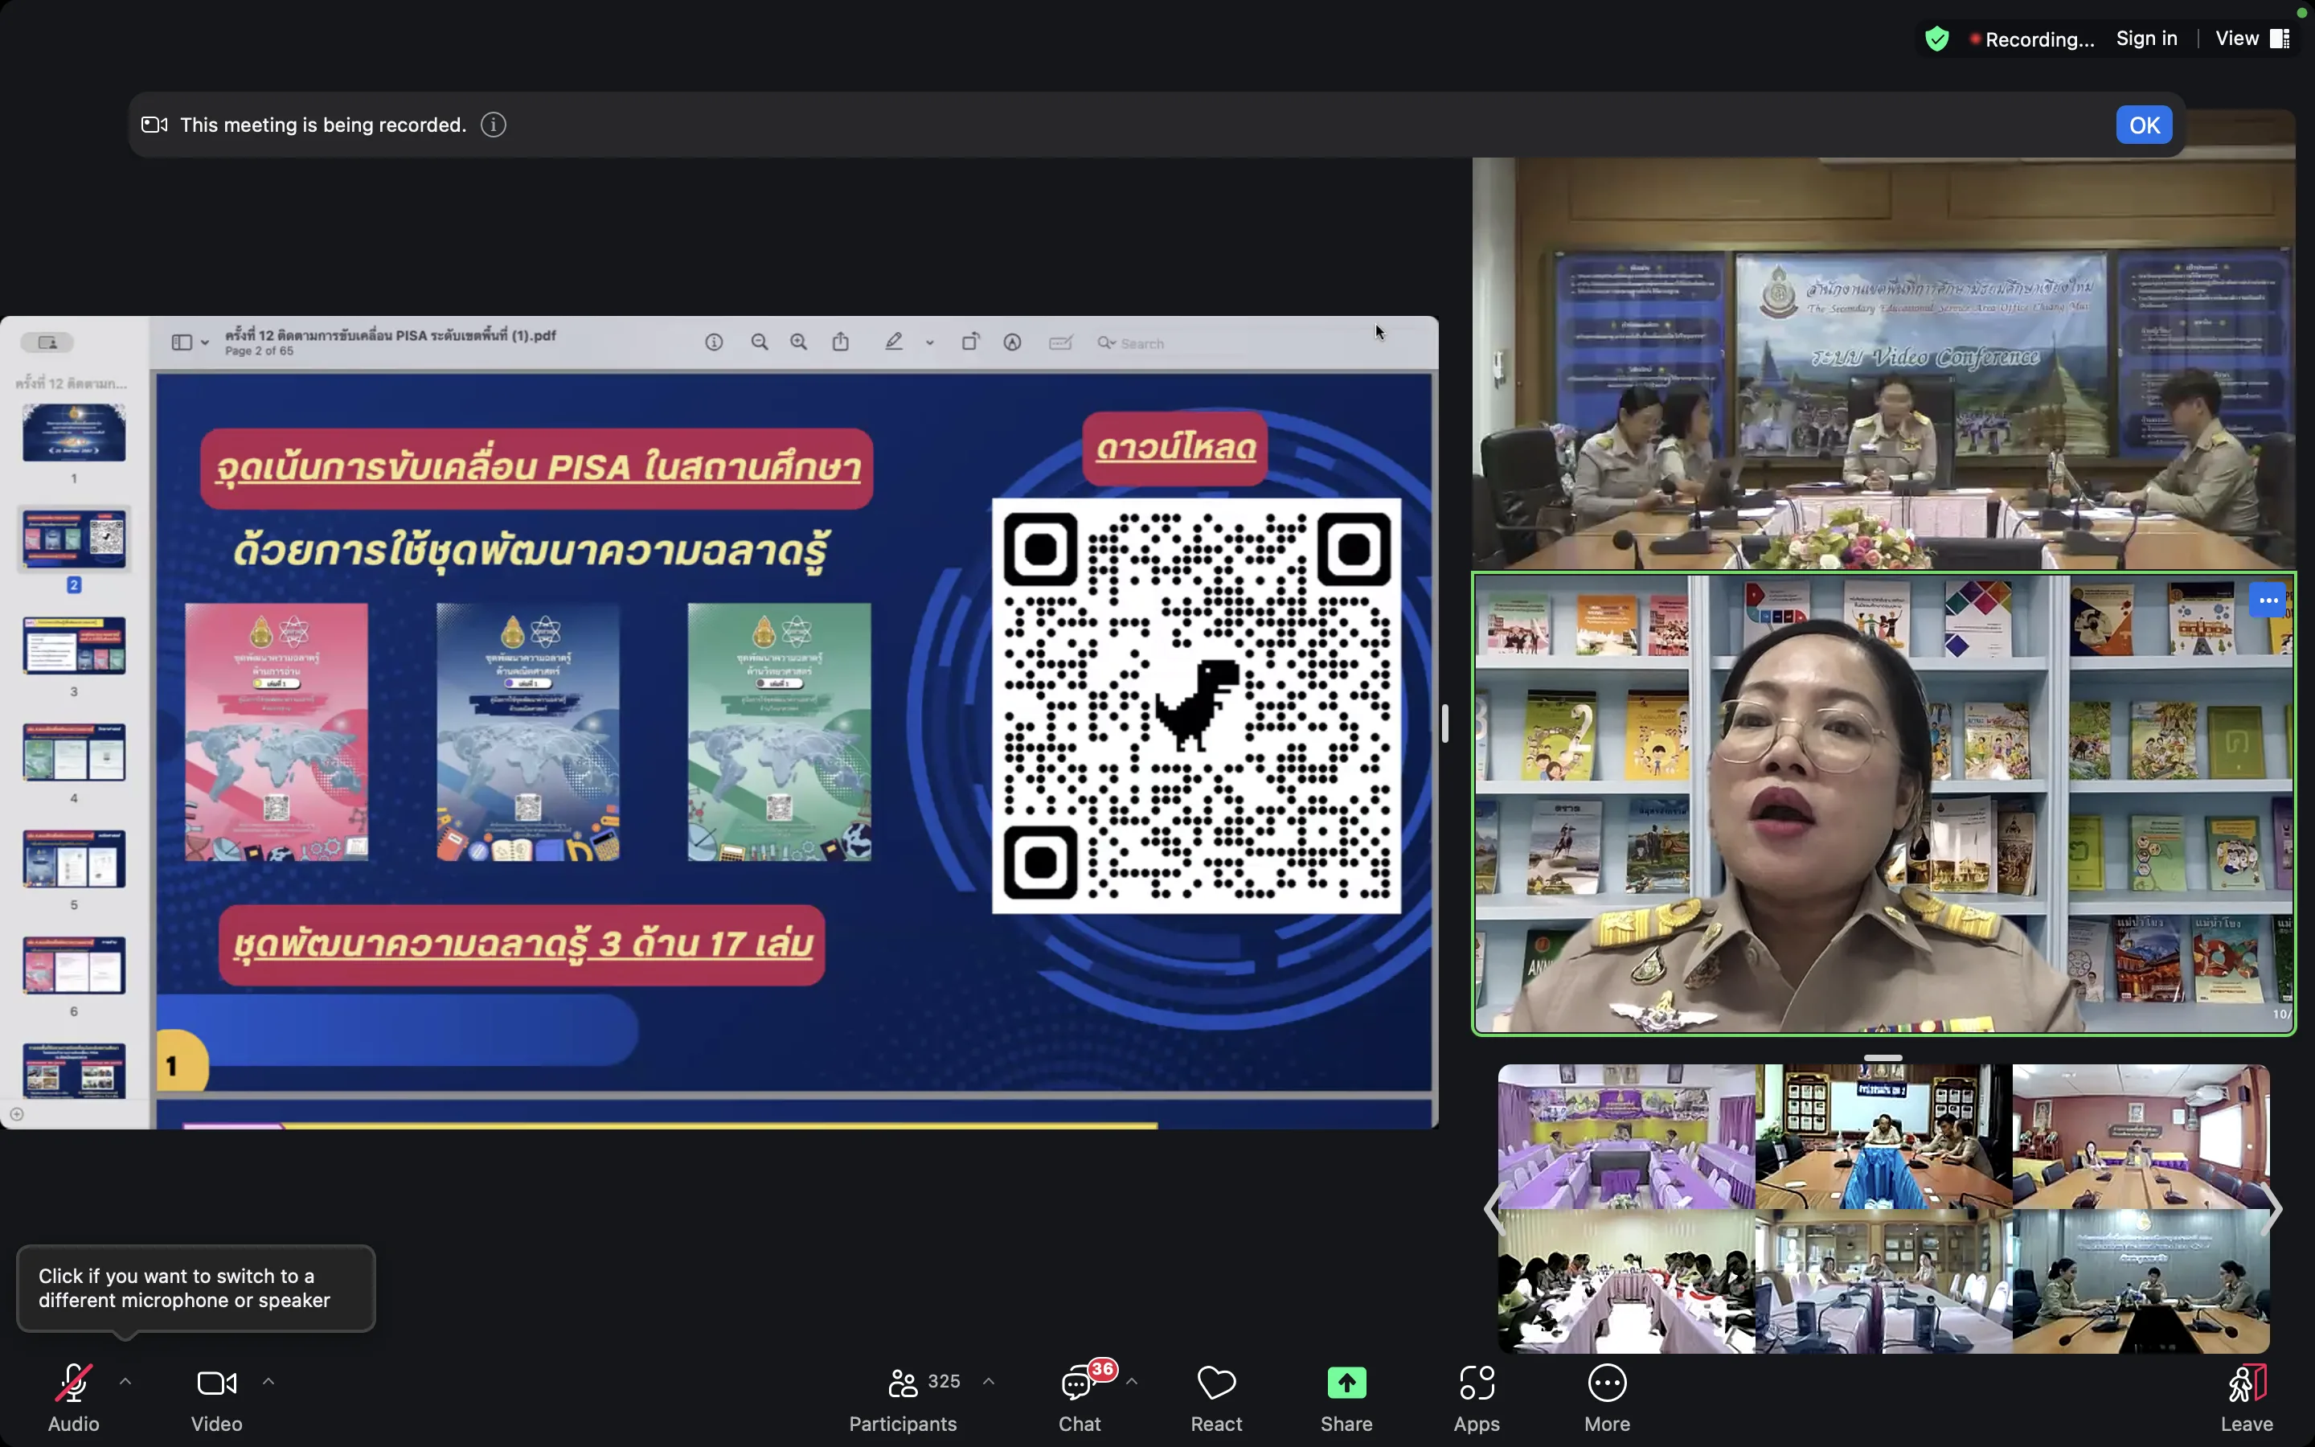Open page 3 thumbnail in PDF sidebar
This screenshot has width=2315, height=1447.
(x=74, y=646)
